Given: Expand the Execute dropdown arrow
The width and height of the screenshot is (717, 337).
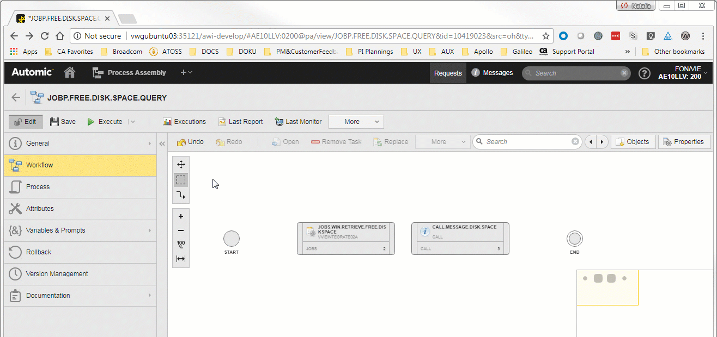Looking at the screenshot, I should 132,122.
